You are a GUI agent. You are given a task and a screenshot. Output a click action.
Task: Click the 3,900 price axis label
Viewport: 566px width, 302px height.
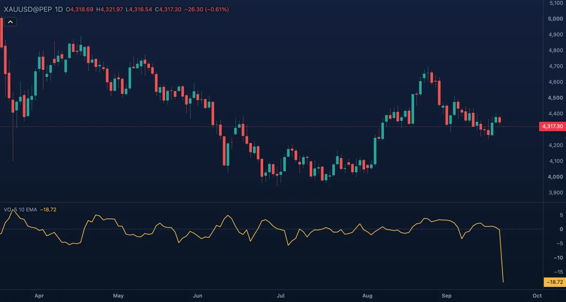[556, 193]
